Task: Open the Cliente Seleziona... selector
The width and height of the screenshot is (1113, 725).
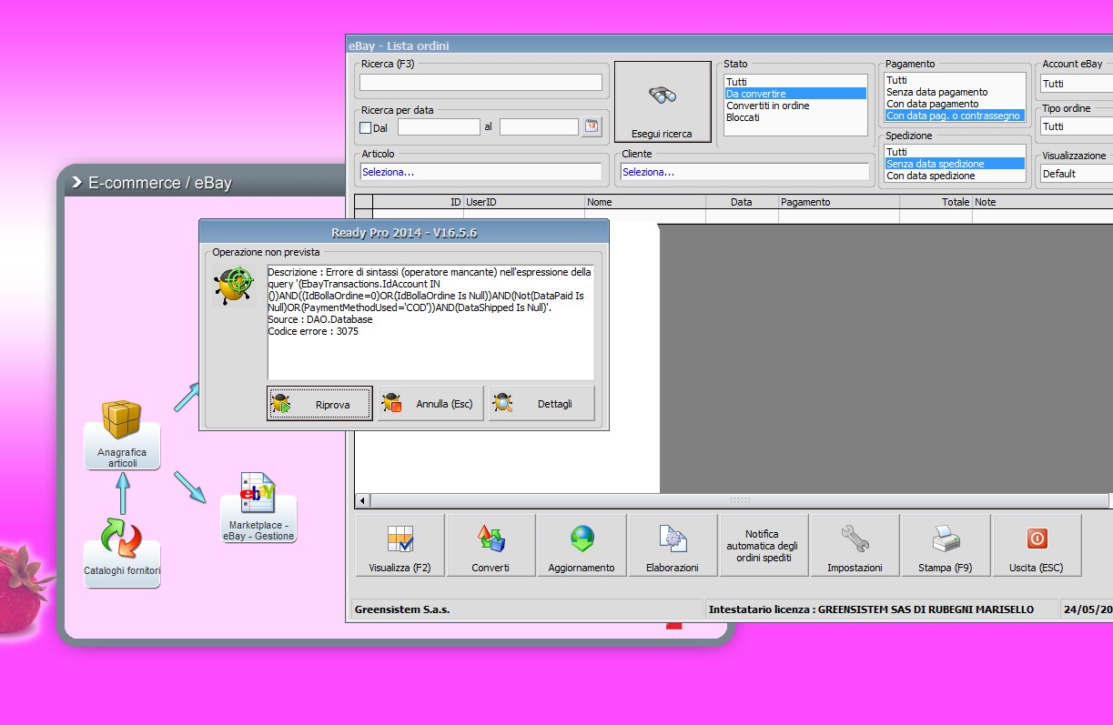Action: point(744,171)
